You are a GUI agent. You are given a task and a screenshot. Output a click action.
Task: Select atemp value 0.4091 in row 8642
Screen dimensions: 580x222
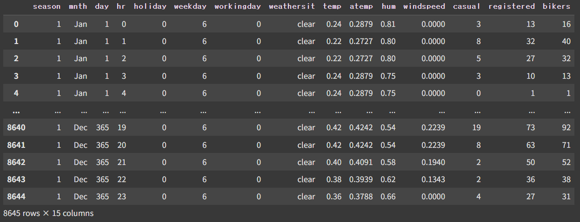pos(361,162)
